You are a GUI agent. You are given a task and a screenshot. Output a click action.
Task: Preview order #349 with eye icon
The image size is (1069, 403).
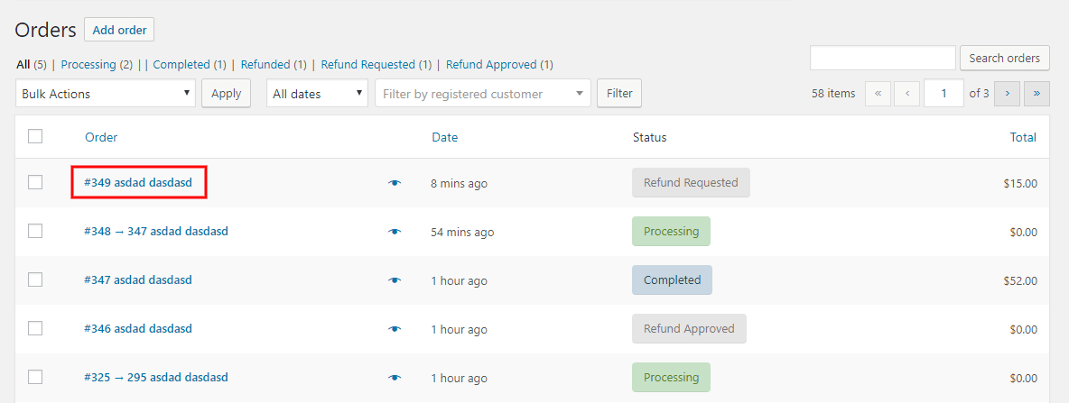tap(395, 183)
